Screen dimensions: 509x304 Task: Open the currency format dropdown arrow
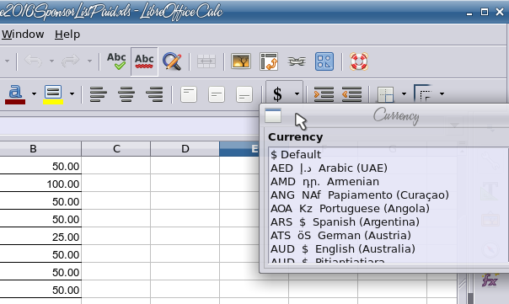297,94
